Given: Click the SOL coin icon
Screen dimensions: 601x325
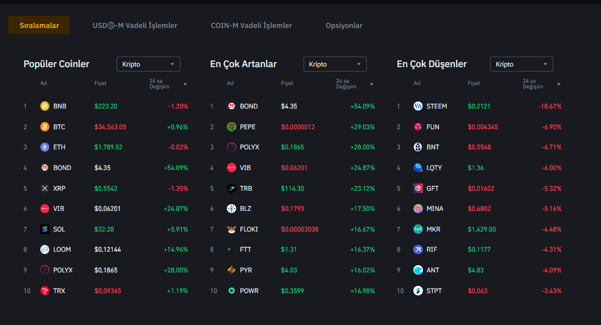Looking at the screenshot, I should tap(45, 229).
